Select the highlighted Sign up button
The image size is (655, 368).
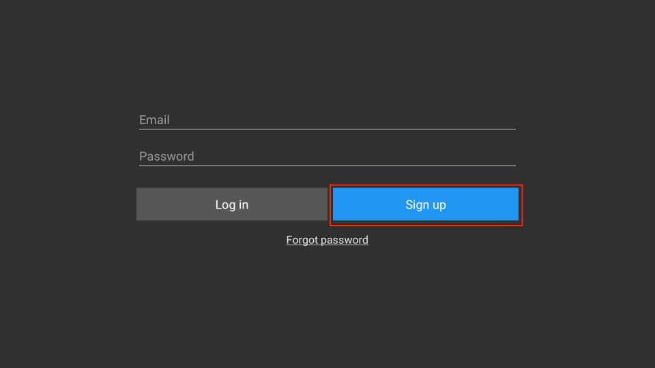coord(426,204)
